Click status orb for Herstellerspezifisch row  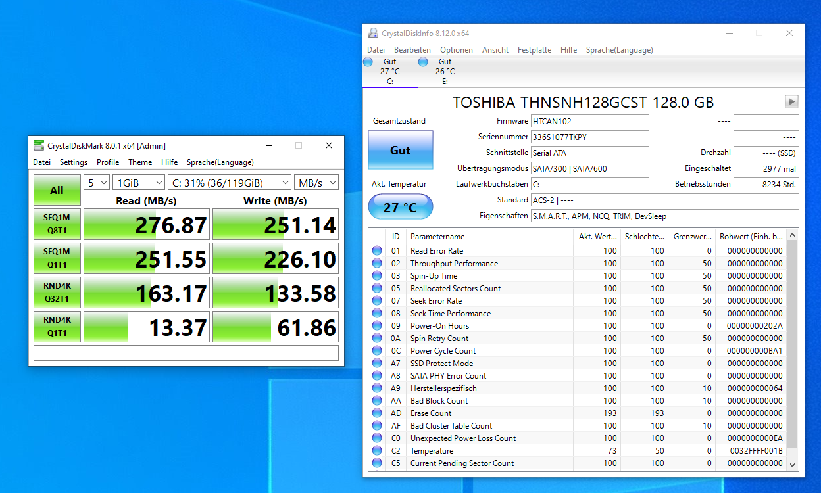pos(377,388)
